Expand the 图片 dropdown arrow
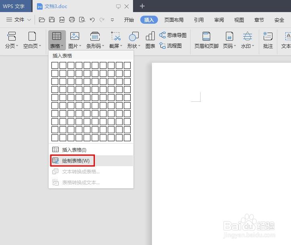The image size is (291, 245). point(80,46)
